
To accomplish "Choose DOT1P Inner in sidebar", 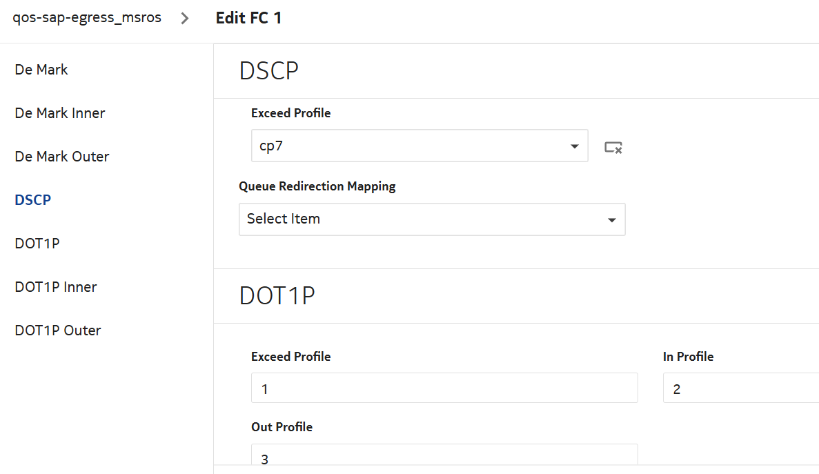I will click(x=56, y=287).
